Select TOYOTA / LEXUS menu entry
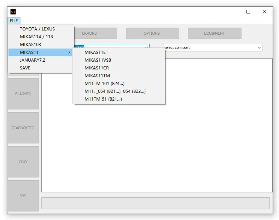The image size is (279, 220). (x=37, y=29)
